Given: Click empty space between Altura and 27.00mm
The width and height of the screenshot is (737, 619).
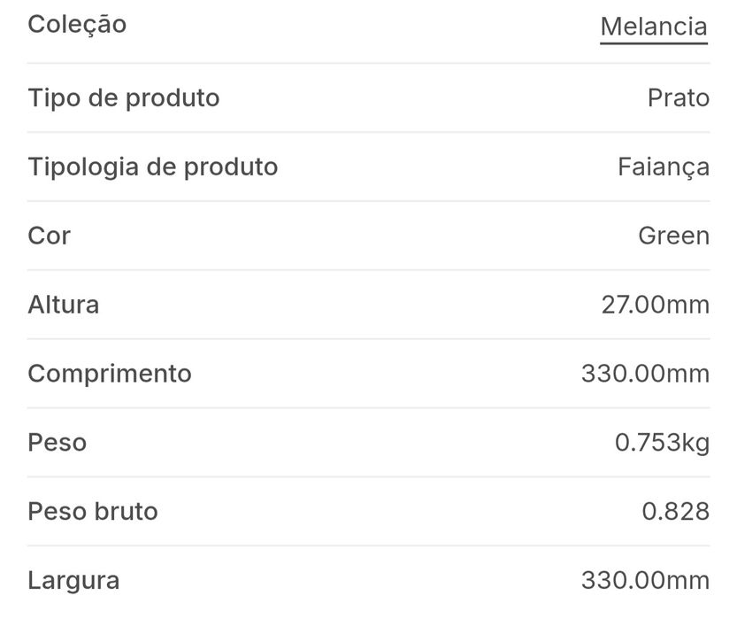Looking at the screenshot, I should (354, 305).
